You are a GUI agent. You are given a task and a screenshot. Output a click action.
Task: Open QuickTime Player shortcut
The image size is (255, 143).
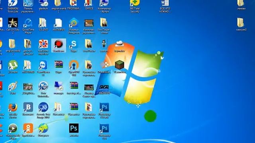click(28, 26)
